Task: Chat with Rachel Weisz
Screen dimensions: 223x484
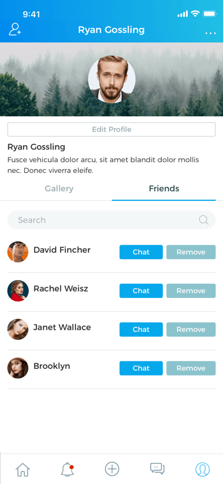Action: (141, 291)
